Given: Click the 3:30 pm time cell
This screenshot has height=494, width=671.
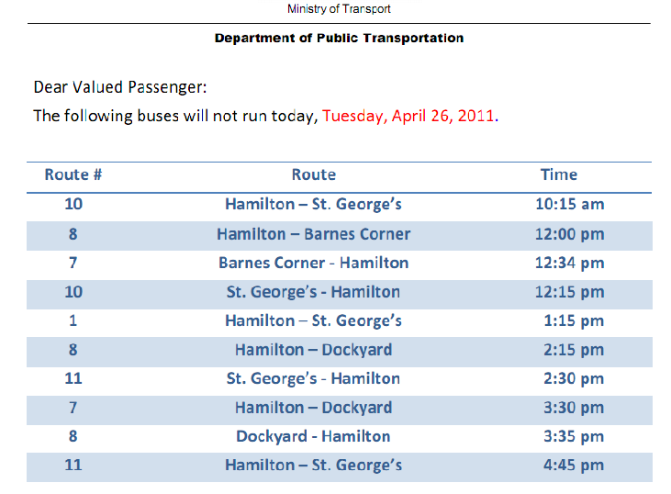Looking at the screenshot, I should [x=574, y=408].
